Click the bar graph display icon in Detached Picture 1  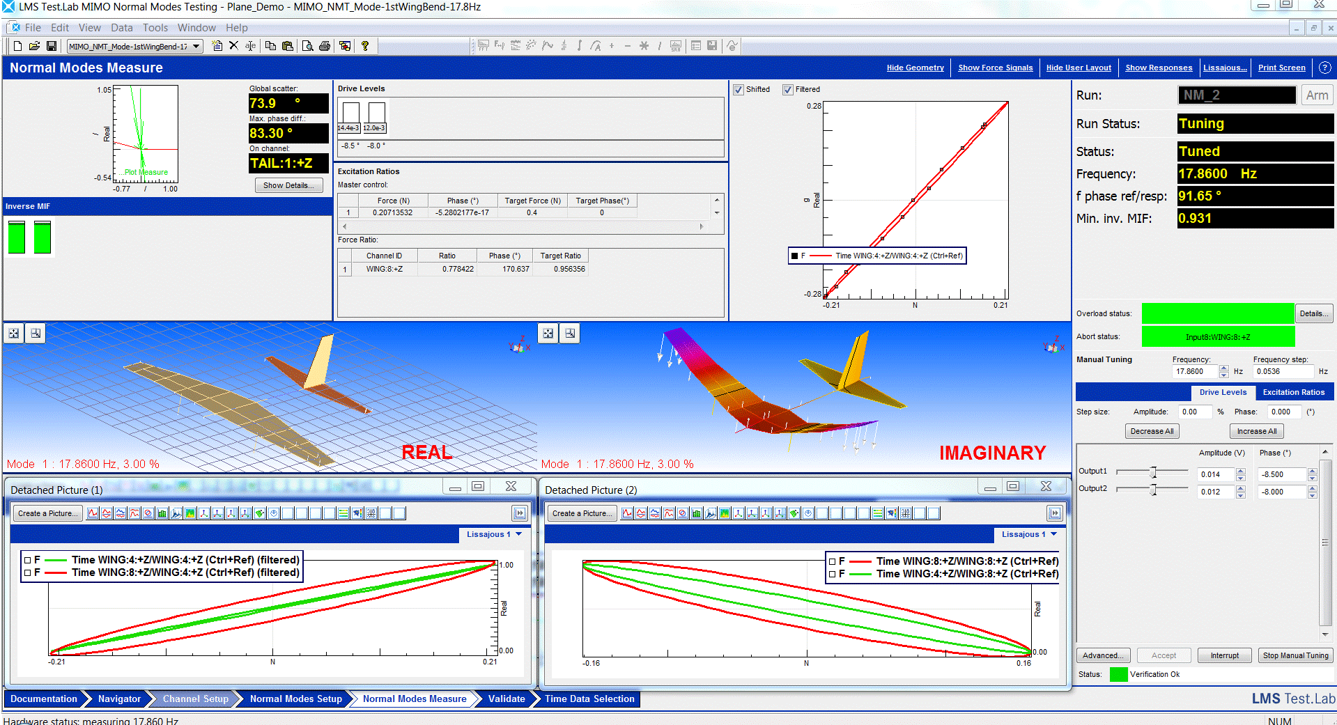[x=162, y=513]
